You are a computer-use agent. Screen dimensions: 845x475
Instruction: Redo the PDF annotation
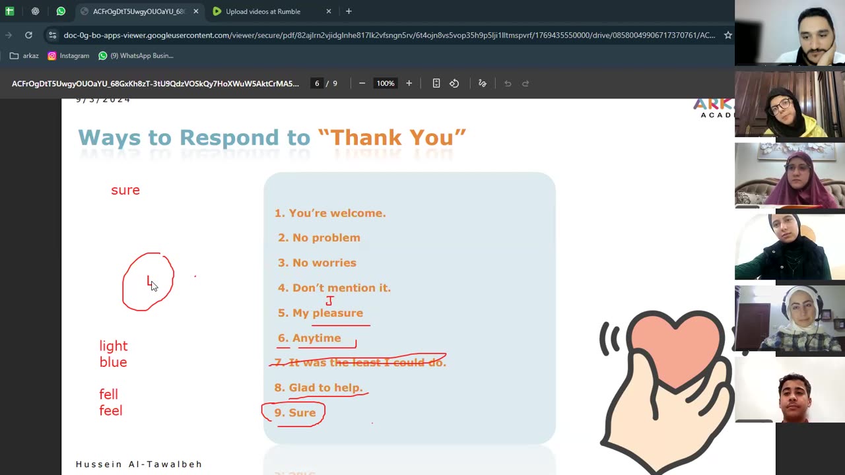click(x=525, y=83)
